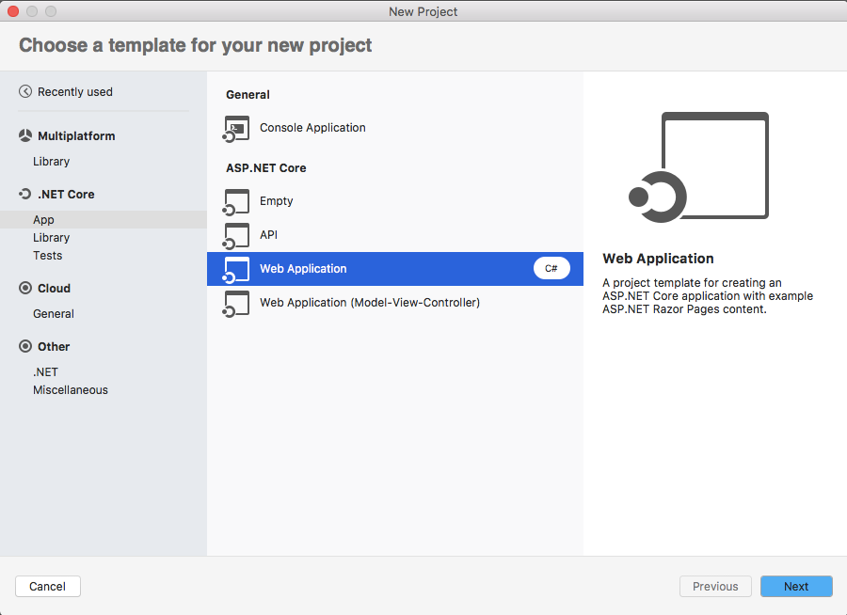847x615 pixels.
Task: Click the Model-View-Controller template icon
Action: tap(236, 304)
